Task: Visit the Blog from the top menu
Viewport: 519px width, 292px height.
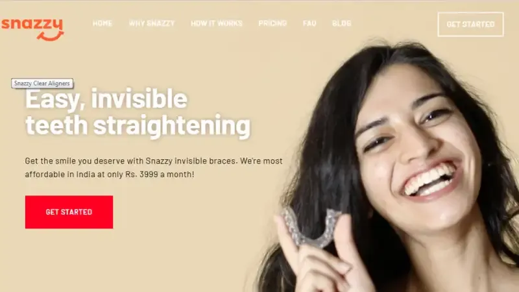Action: tap(342, 23)
